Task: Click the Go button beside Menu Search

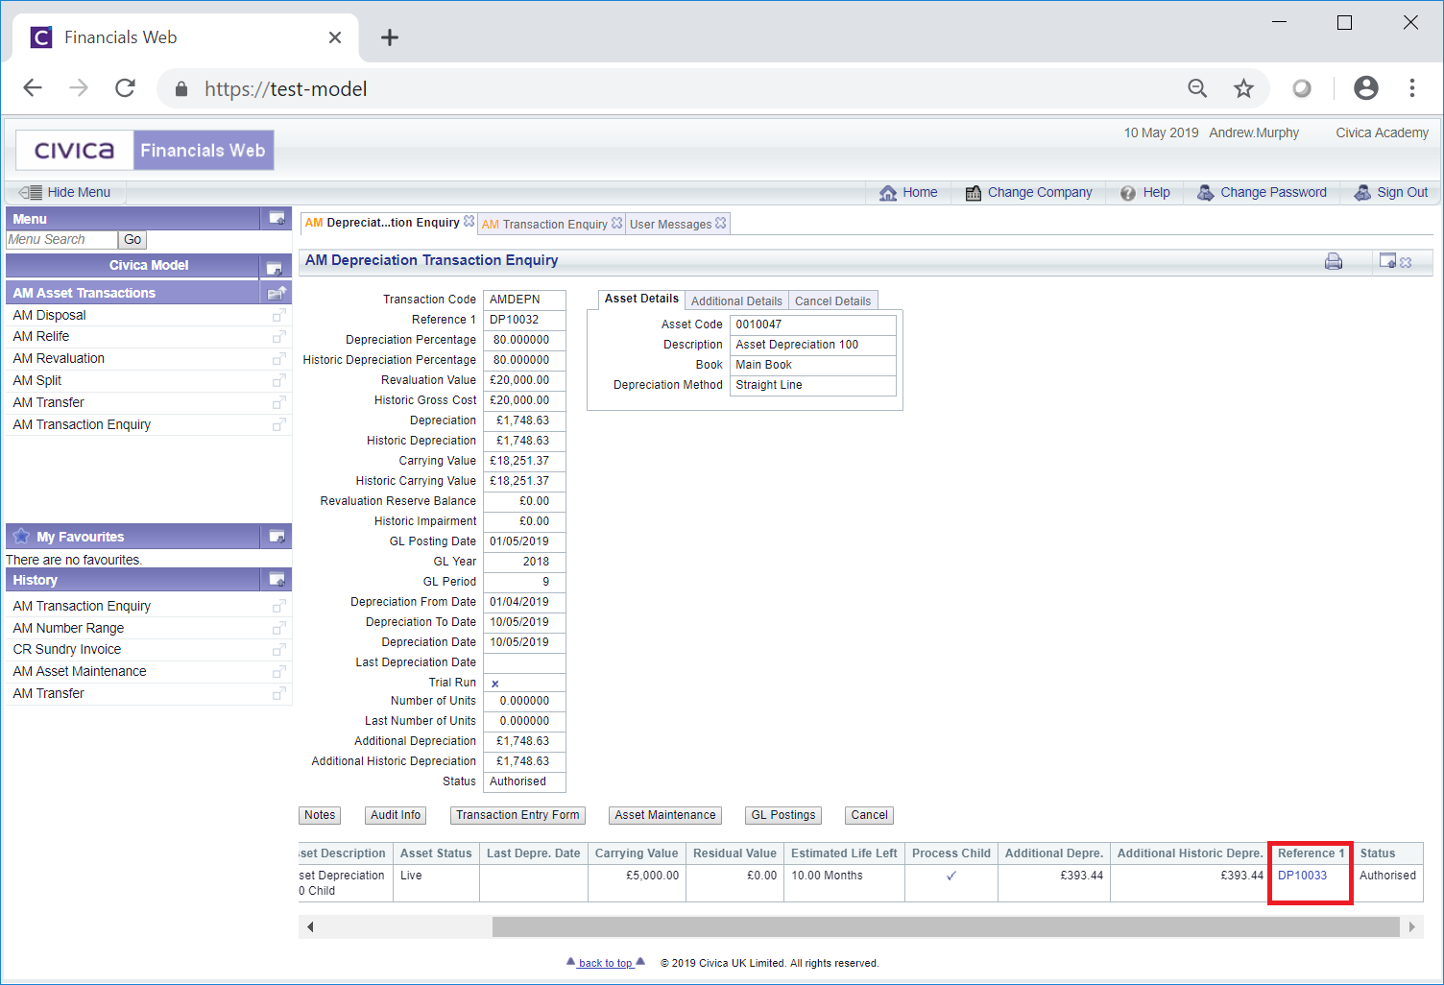Action: pyautogui.click(x=132, y=240)
